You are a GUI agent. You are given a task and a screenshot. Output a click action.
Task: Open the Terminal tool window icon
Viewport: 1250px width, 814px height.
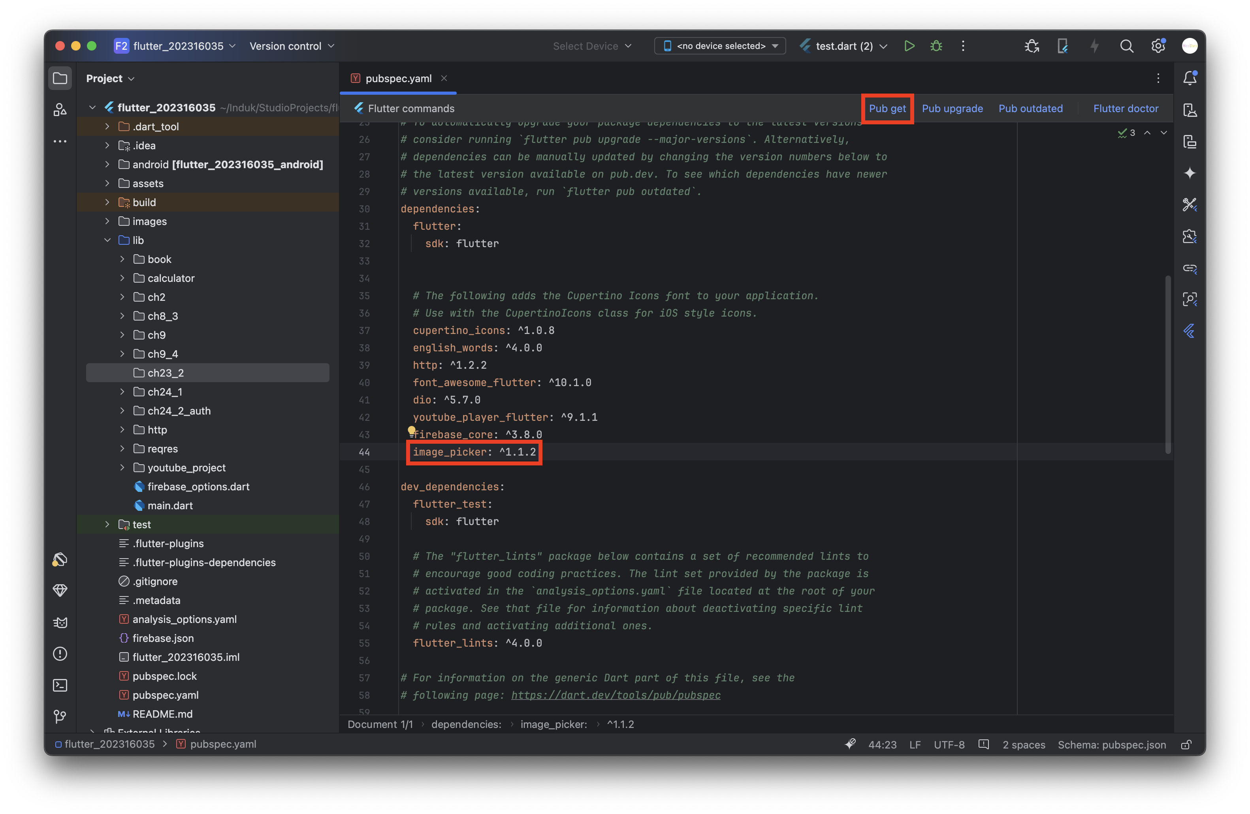[x=60, y=685]
